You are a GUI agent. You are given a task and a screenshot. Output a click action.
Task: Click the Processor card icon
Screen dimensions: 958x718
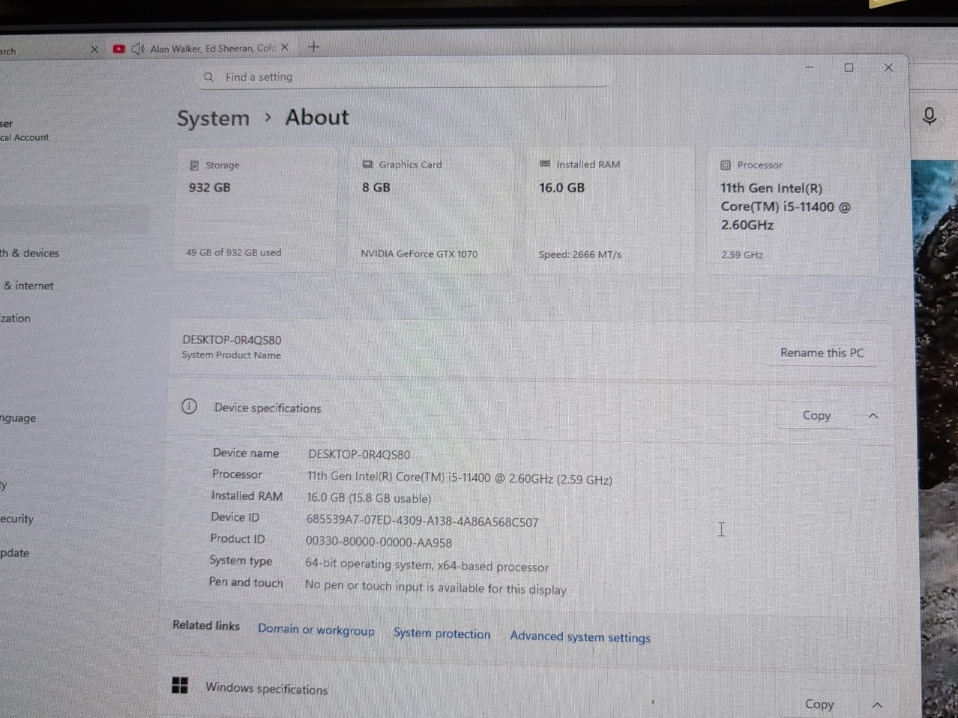pos(725,165)
